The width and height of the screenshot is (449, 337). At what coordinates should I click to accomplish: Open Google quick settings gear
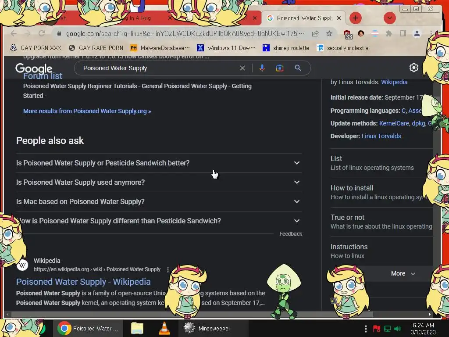[x=413, y=68]
